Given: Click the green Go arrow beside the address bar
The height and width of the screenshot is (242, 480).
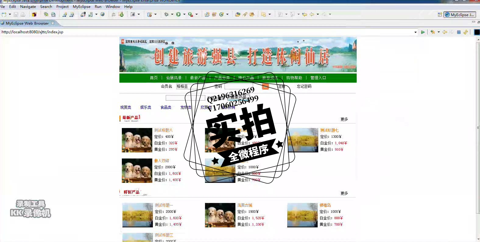Looking at the screenshot, I should pyautogui.click(x=423, y=32).
